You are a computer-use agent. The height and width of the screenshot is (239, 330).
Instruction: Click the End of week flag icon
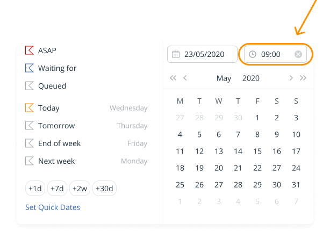(29, 143)
